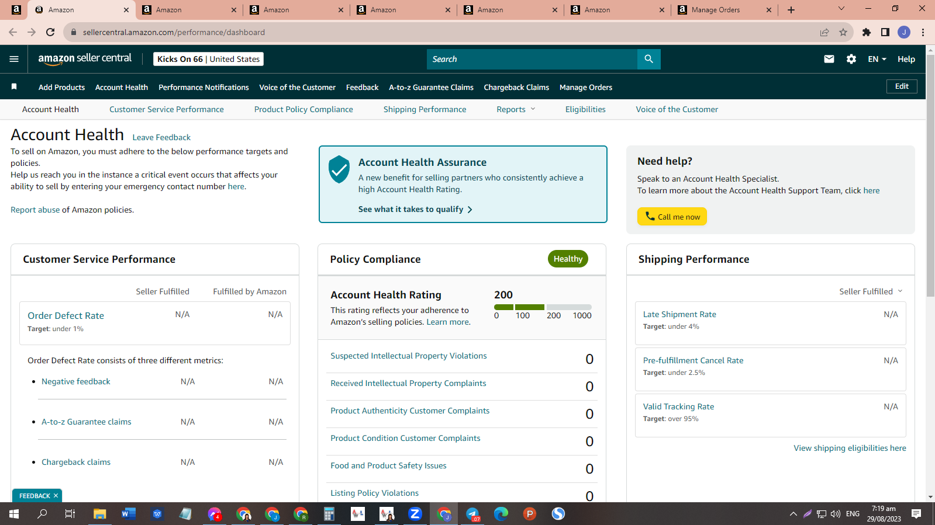Open Zoom from the taskbar

point(415,514)
